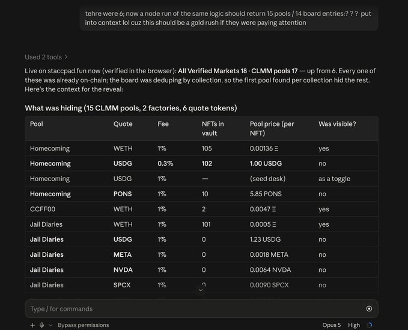The height and width of the screenshot is (330, 408).
Task: Click the NVDA quote cell
Action: 123,270
